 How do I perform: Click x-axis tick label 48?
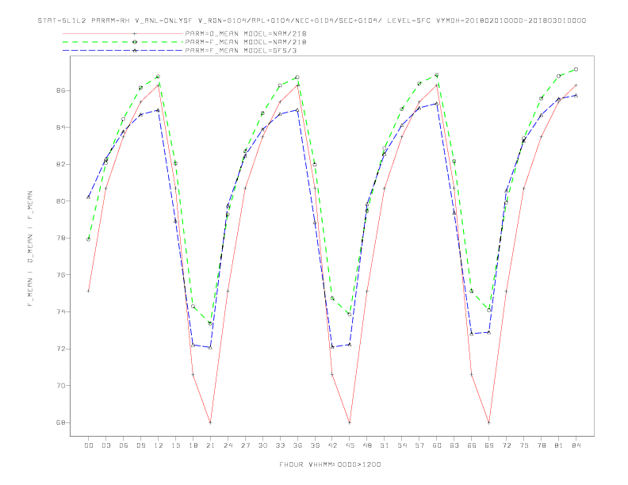point(367,445)
